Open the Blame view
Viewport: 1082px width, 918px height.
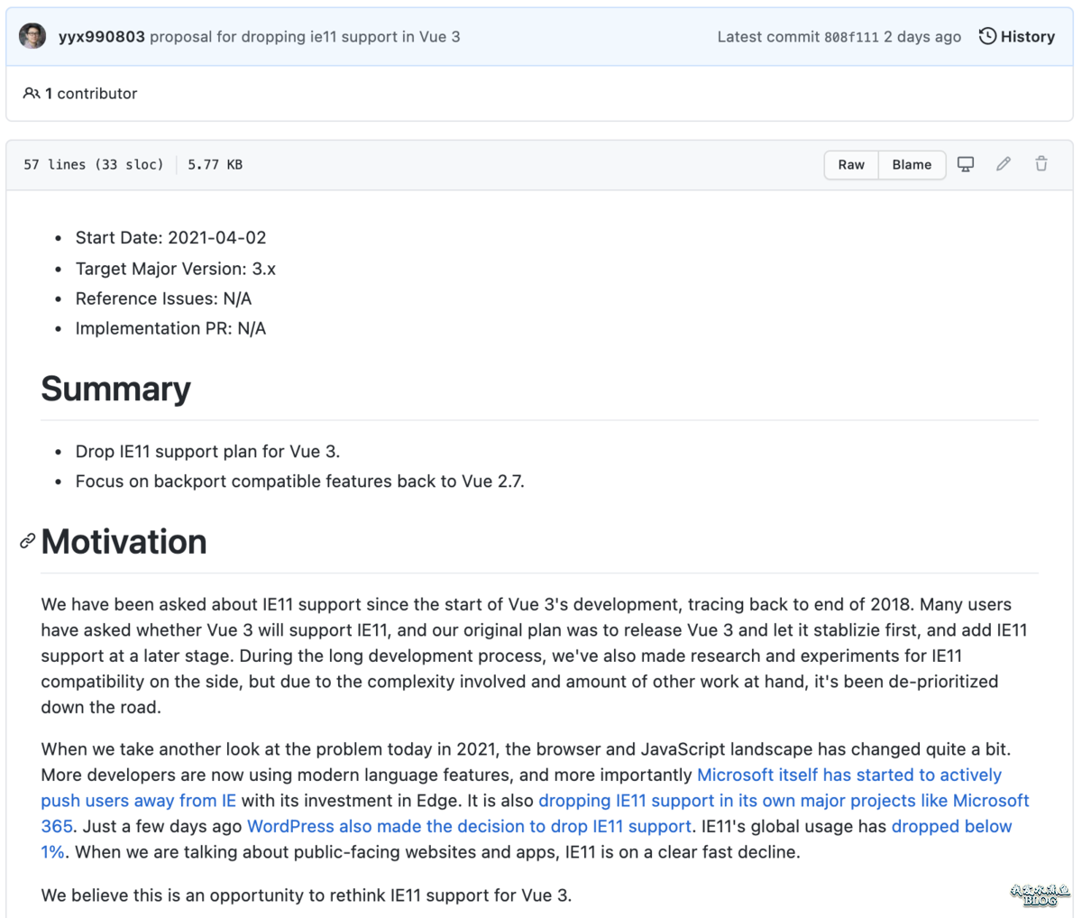pos(912,165)
